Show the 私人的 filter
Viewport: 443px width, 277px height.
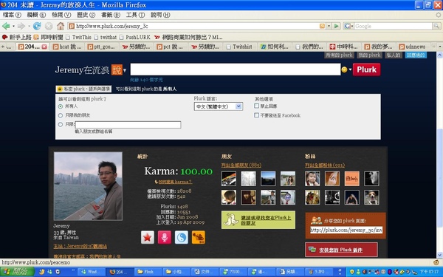coord(394,55)
